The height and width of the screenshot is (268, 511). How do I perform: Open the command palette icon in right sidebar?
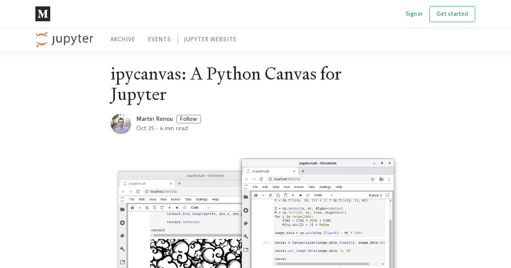click(246, 223)
